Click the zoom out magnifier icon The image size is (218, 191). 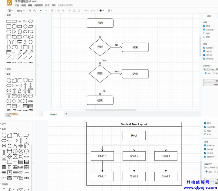34,11
